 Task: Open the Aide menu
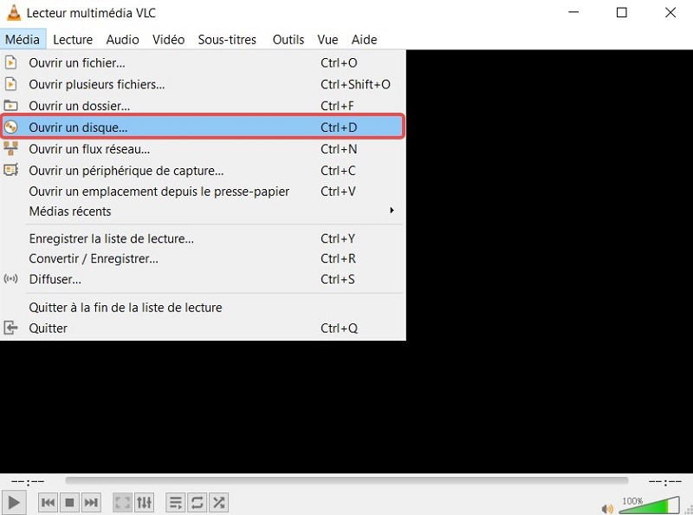click(364, 39)
